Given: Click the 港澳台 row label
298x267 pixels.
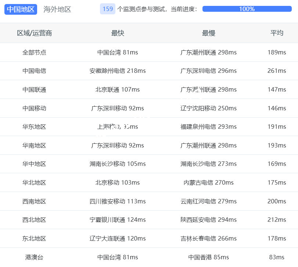Looking at the screenshot, I should 34,257.
